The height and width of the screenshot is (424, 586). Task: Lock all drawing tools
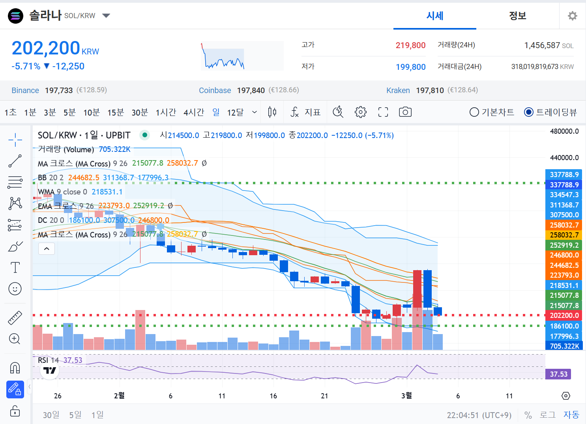click(15, 411)
